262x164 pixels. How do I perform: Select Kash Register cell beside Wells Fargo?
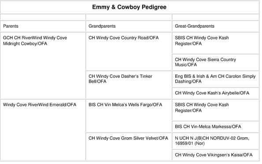202,107
